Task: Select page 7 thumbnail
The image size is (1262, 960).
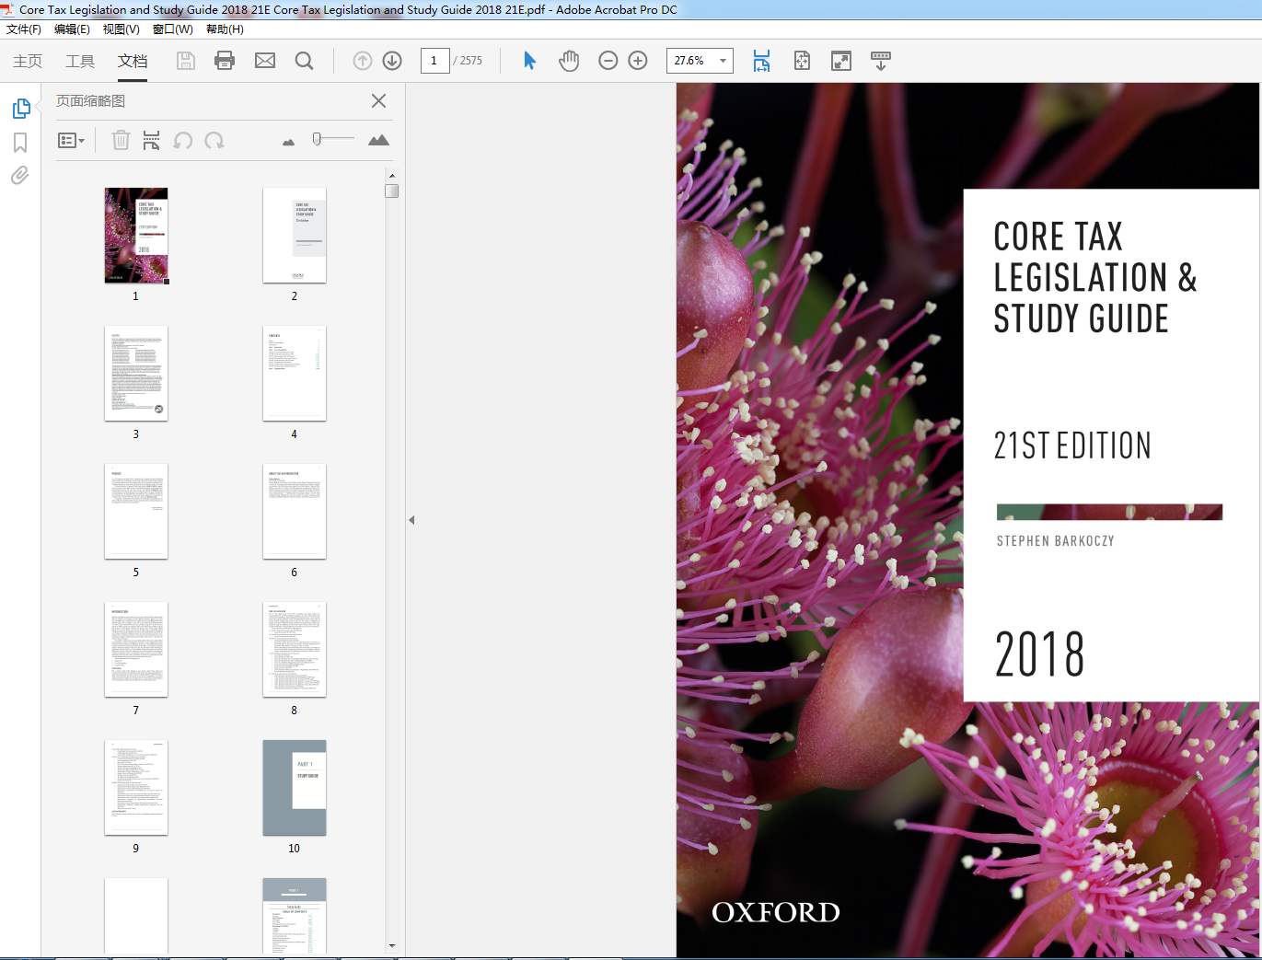Action: 136,650
